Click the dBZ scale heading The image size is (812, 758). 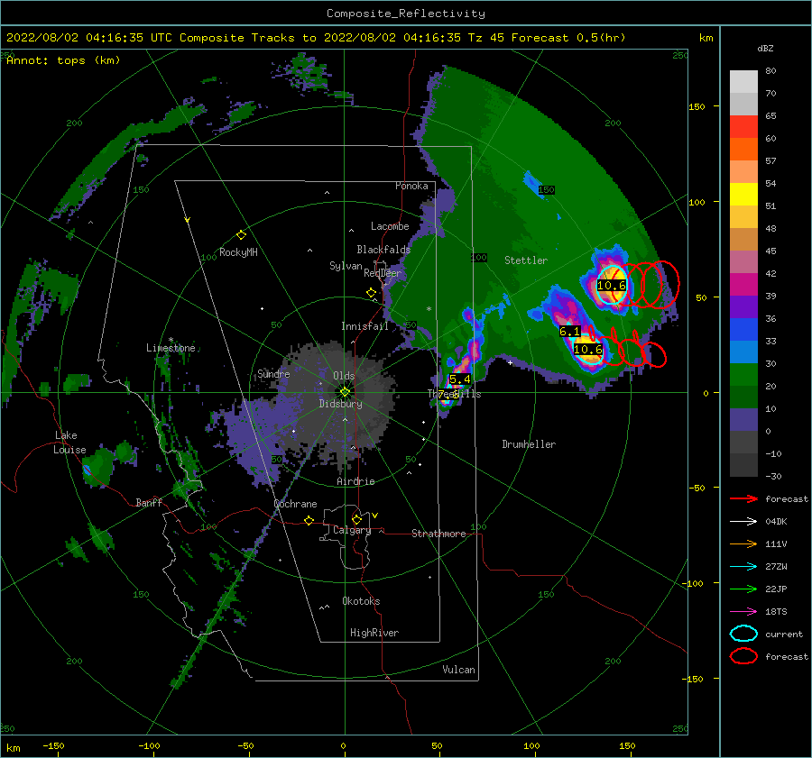765,49
